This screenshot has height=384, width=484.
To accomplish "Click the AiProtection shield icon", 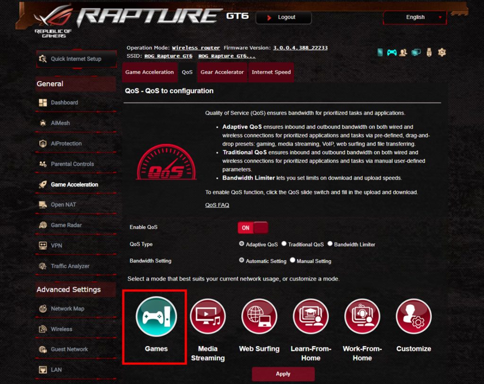I will 43,144.
